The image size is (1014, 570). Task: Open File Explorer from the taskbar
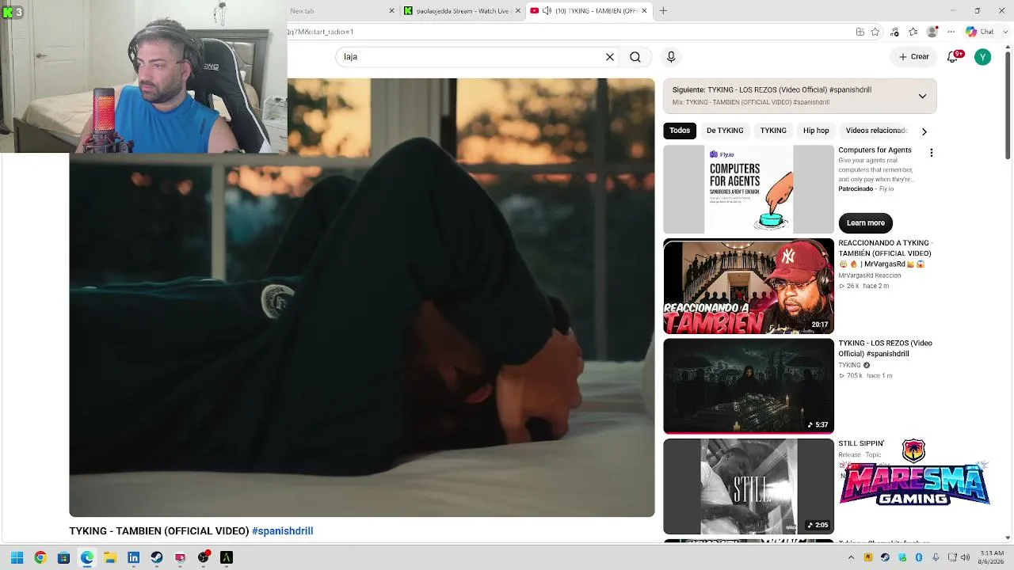tap(110, 557)
